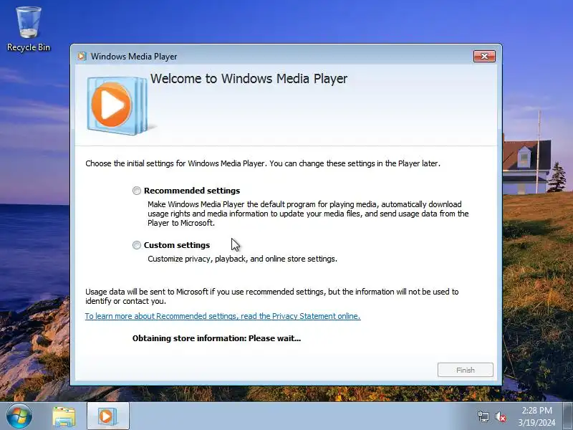Select the Custom settings radio button

coord(137,245)
